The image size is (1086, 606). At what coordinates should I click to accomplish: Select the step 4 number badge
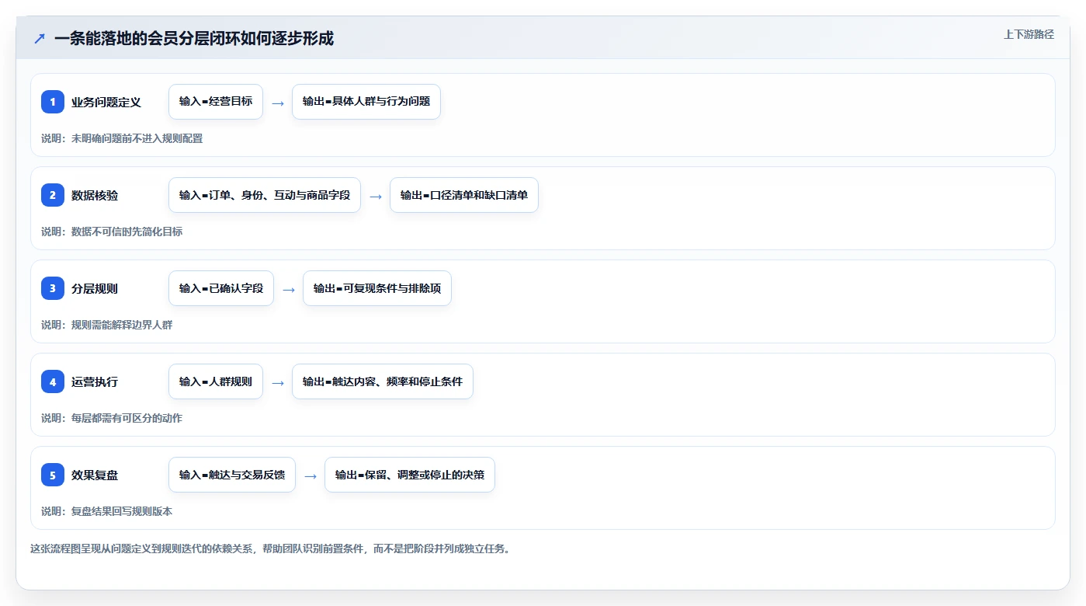pos(53,381)
